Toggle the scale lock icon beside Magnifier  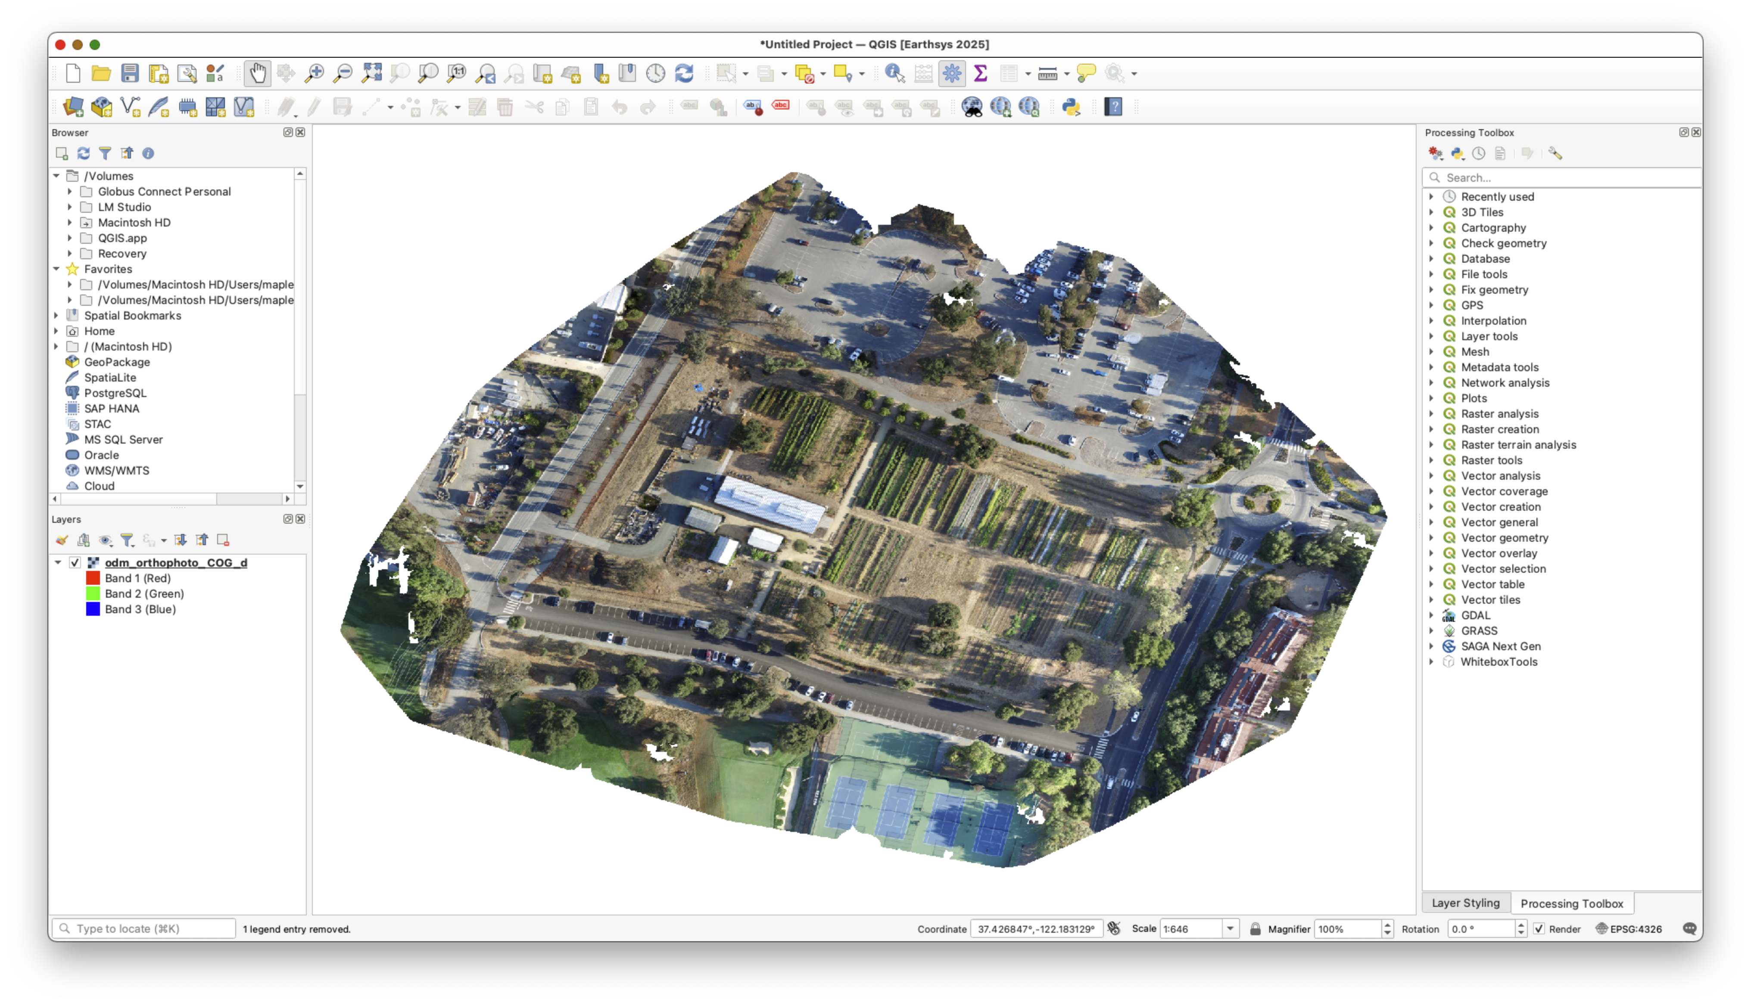[x=1255, y=929]
